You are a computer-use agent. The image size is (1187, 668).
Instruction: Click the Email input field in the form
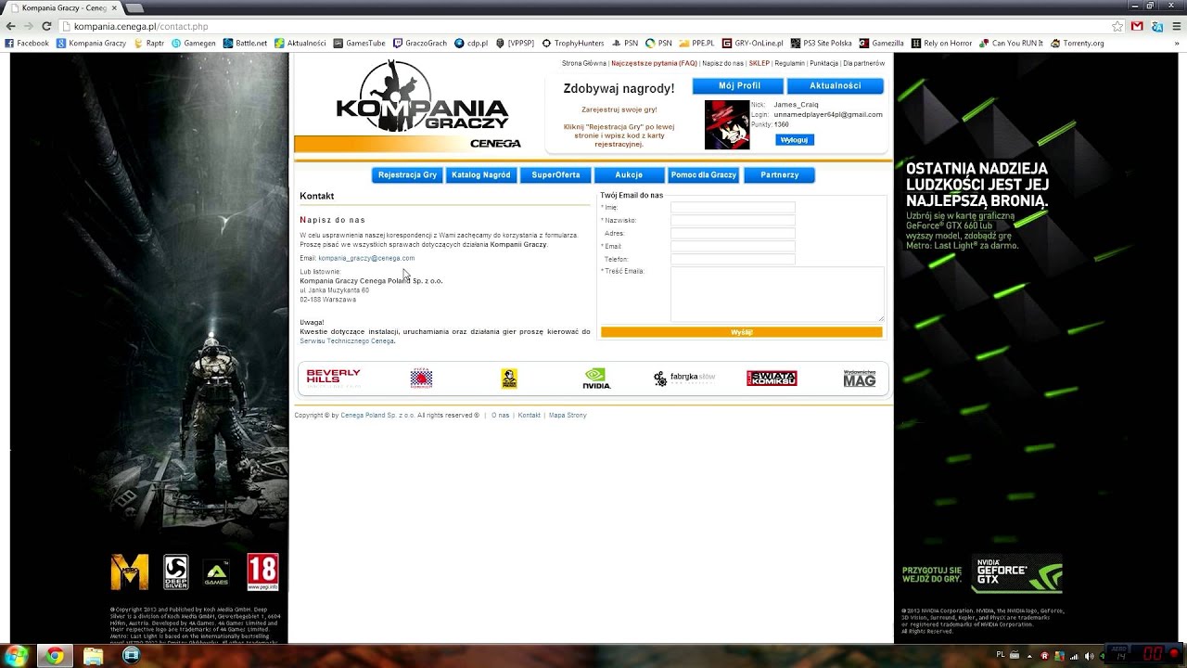point(733,247)
